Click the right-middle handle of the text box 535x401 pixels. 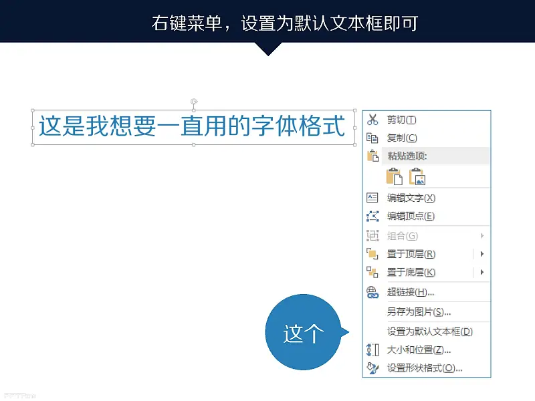(x=355, y=128)
